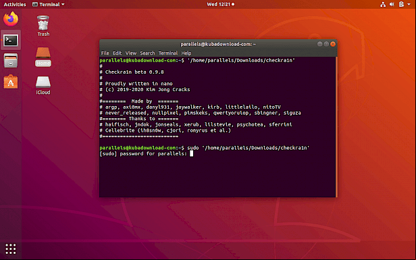Open the File menu in terminal
416x260 pixels.
(105, 53)
